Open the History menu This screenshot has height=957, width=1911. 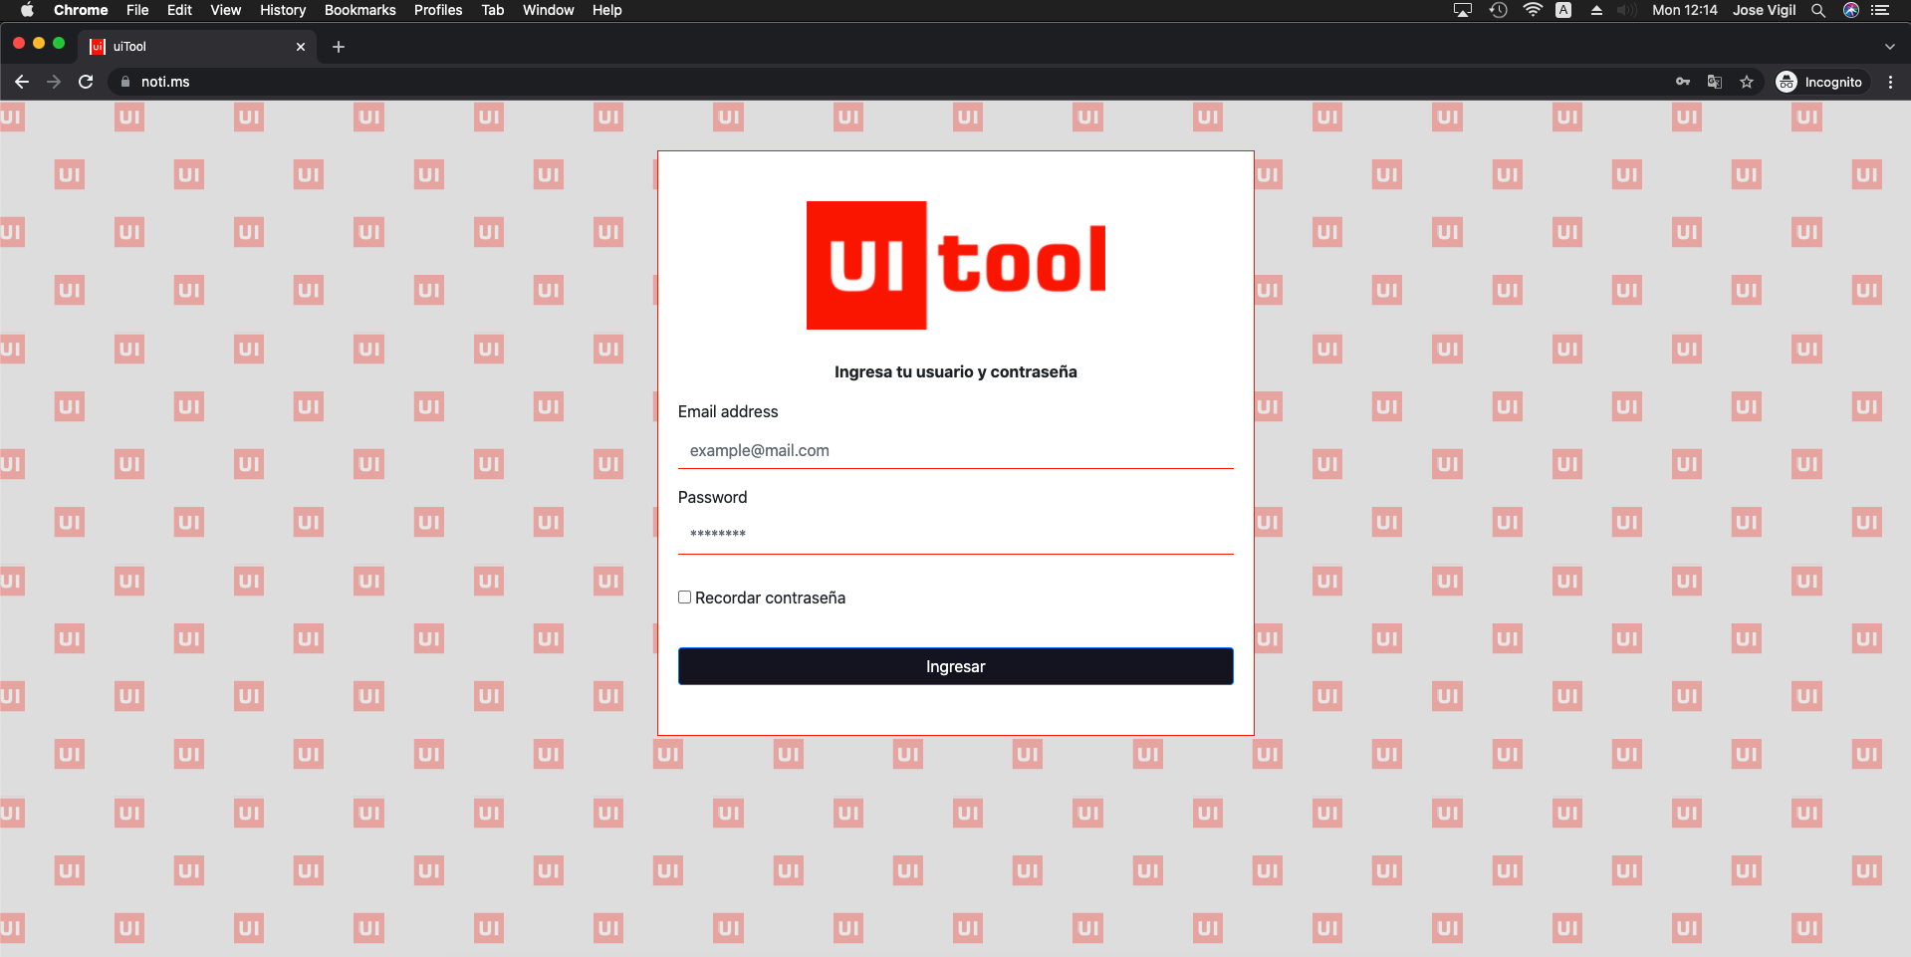283,10
